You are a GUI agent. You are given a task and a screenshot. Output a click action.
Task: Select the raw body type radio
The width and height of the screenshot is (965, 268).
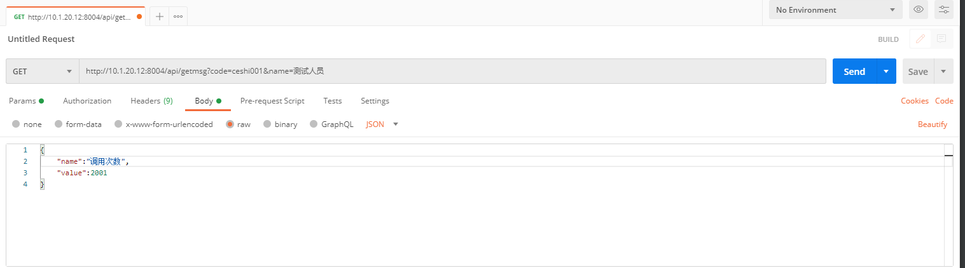tap(230, 124)
